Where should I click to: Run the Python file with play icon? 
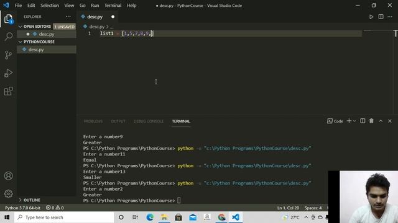point(371,17)
